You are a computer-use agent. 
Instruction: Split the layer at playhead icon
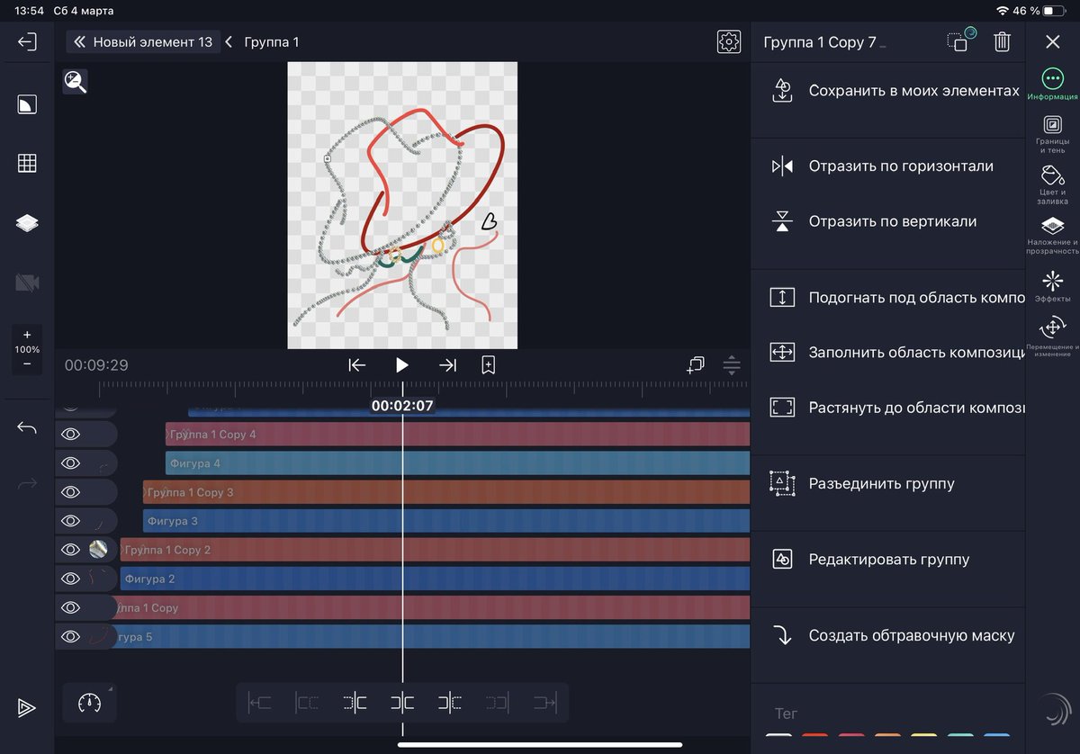[402, 703]
